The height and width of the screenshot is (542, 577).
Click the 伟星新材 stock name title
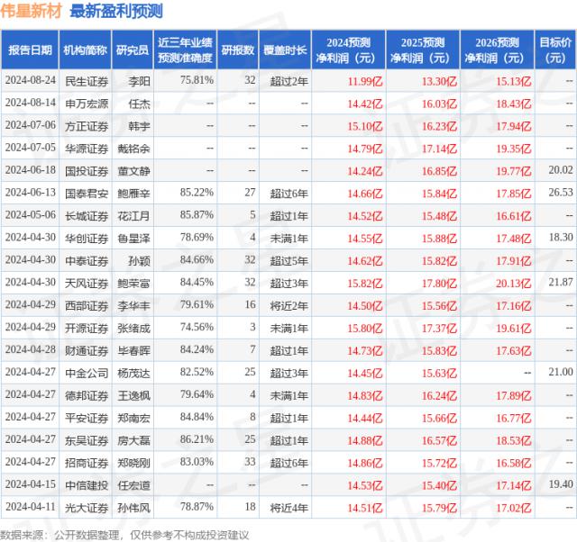(30, 12)
